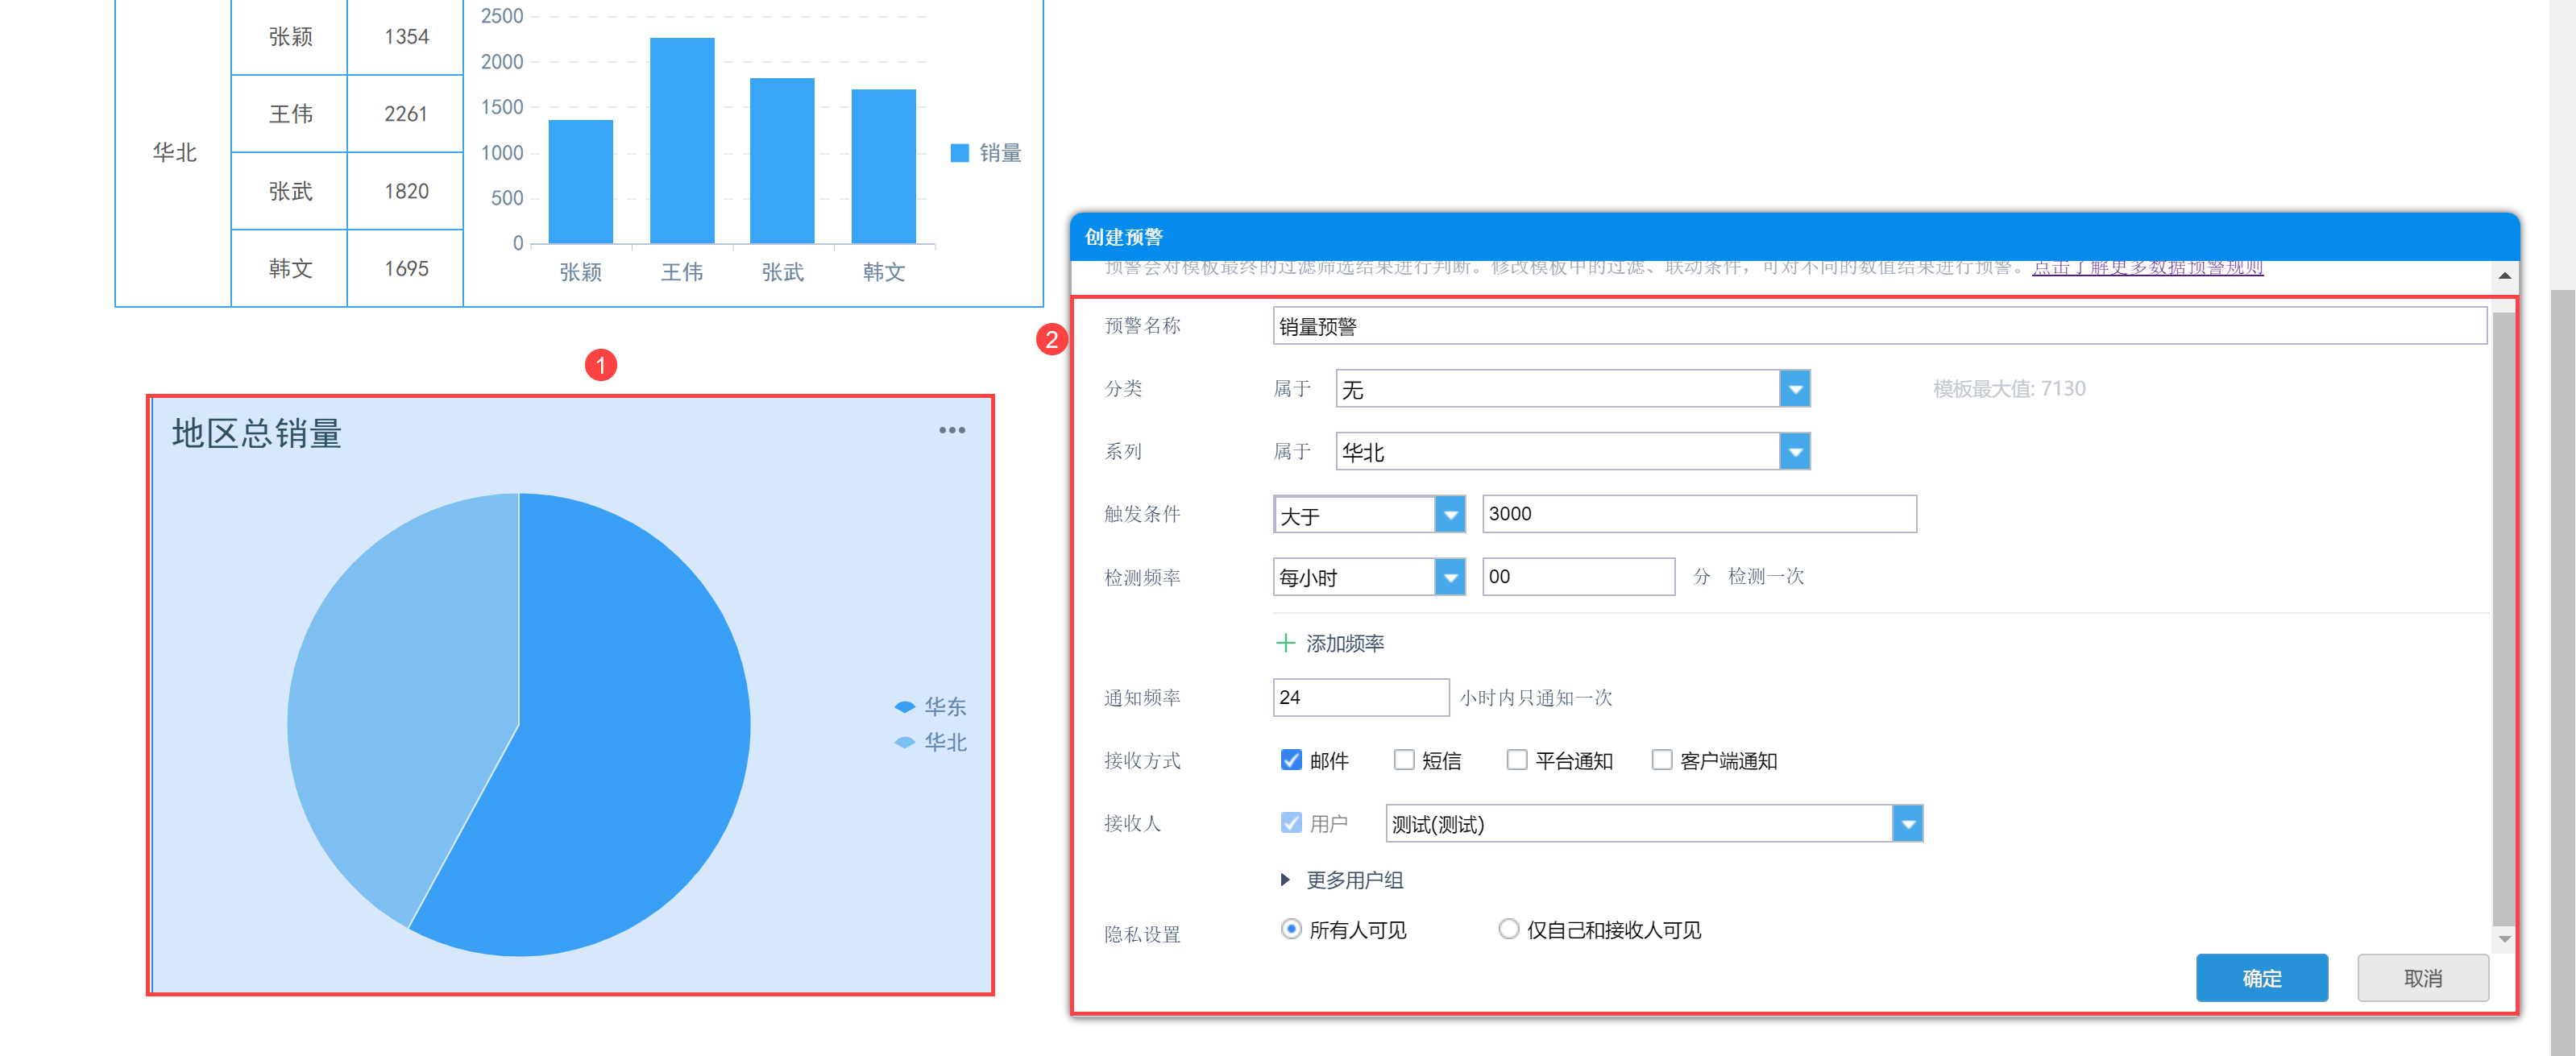Screen dimensions: 2576x1056
Task: Click the 预警名称 text field
Action: [1878, 326]
